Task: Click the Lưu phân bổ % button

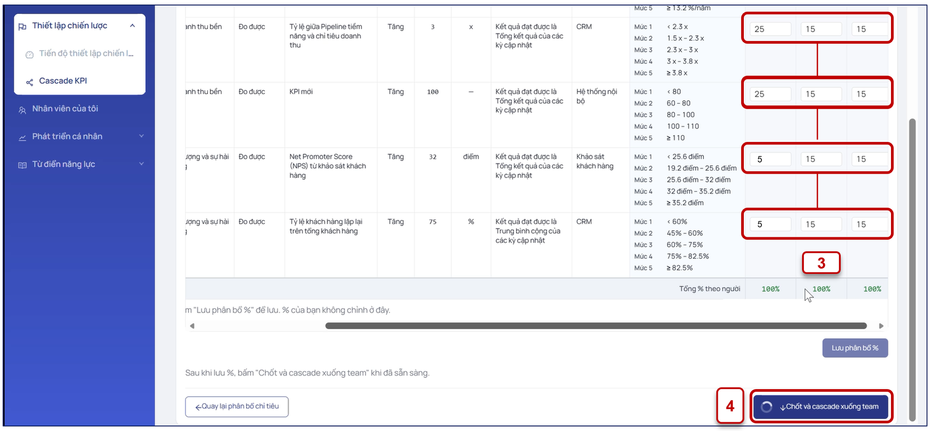Action: coord(855,348)
